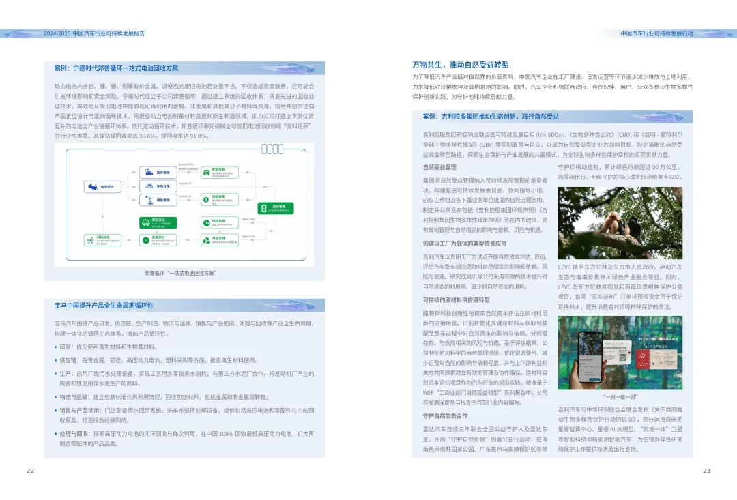The height and width of the screenshot is (500, 737).
Task: Click the wind turbine icon beside 储能使用
Action: (x=149, y=200)
